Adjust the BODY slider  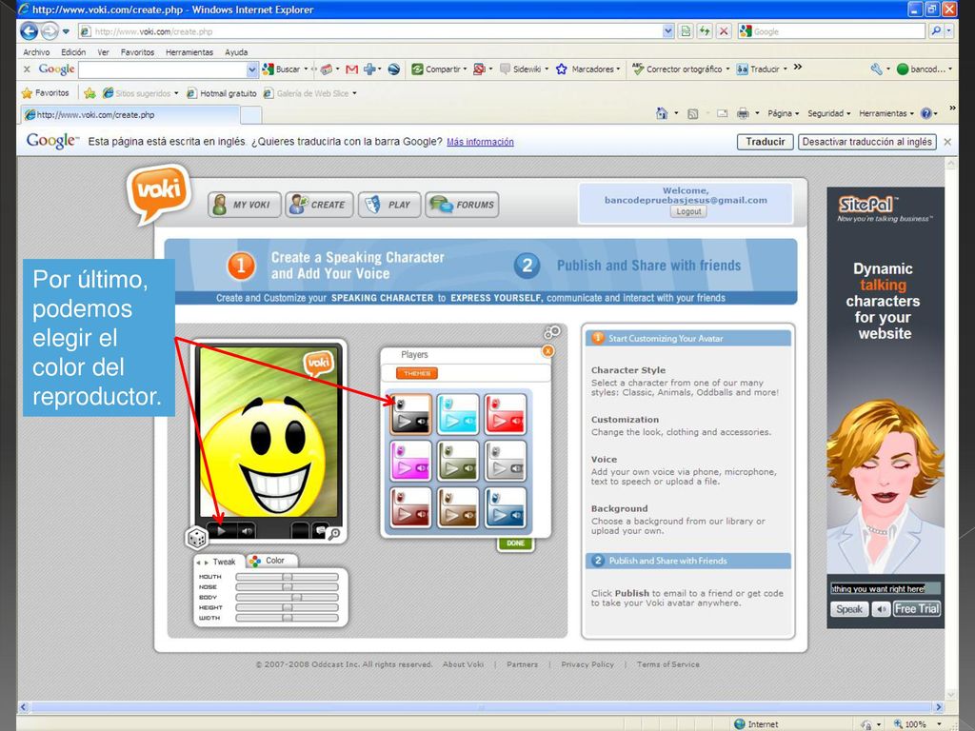[x=287, y=598]
